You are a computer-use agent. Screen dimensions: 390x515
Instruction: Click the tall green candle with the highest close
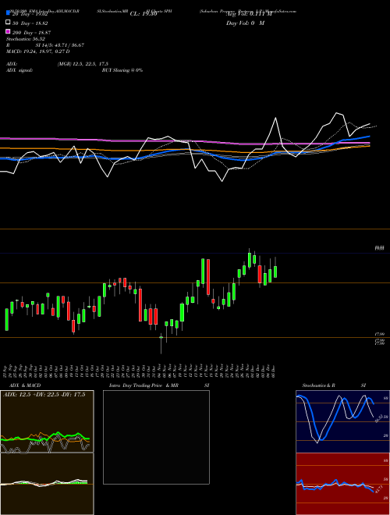pos(250,260)
